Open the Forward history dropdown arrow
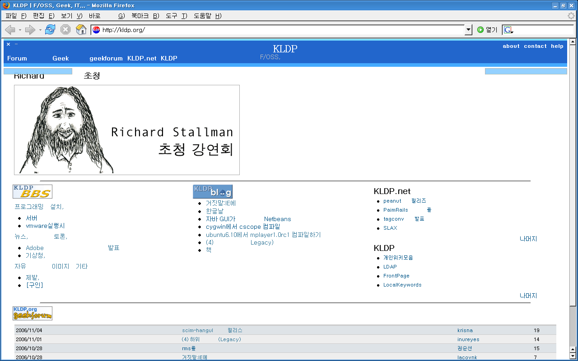The height and width of the screenshot is (361, 578). [x=40, y=30]
